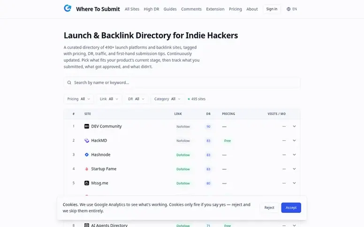Click the DEV Community site name
364x227 pixels.
(106, 126)
